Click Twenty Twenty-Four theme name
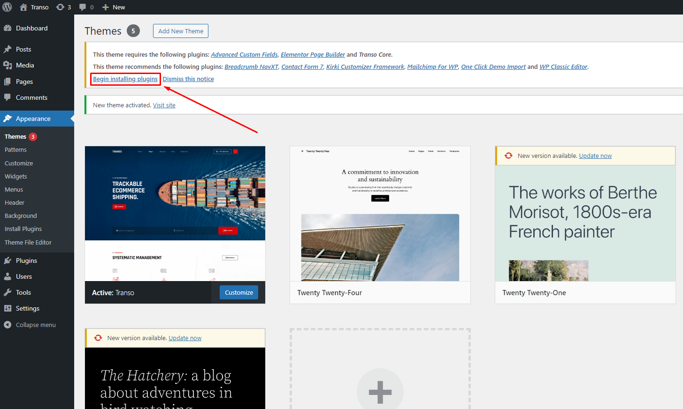This screenshot has height=409, width=683. [x=330, y=292]
